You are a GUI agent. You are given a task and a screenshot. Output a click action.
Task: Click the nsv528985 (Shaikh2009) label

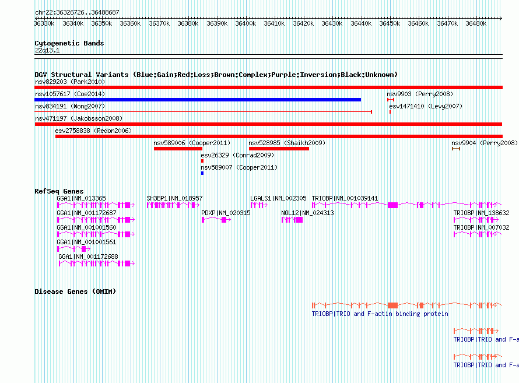tap(287, 143)
